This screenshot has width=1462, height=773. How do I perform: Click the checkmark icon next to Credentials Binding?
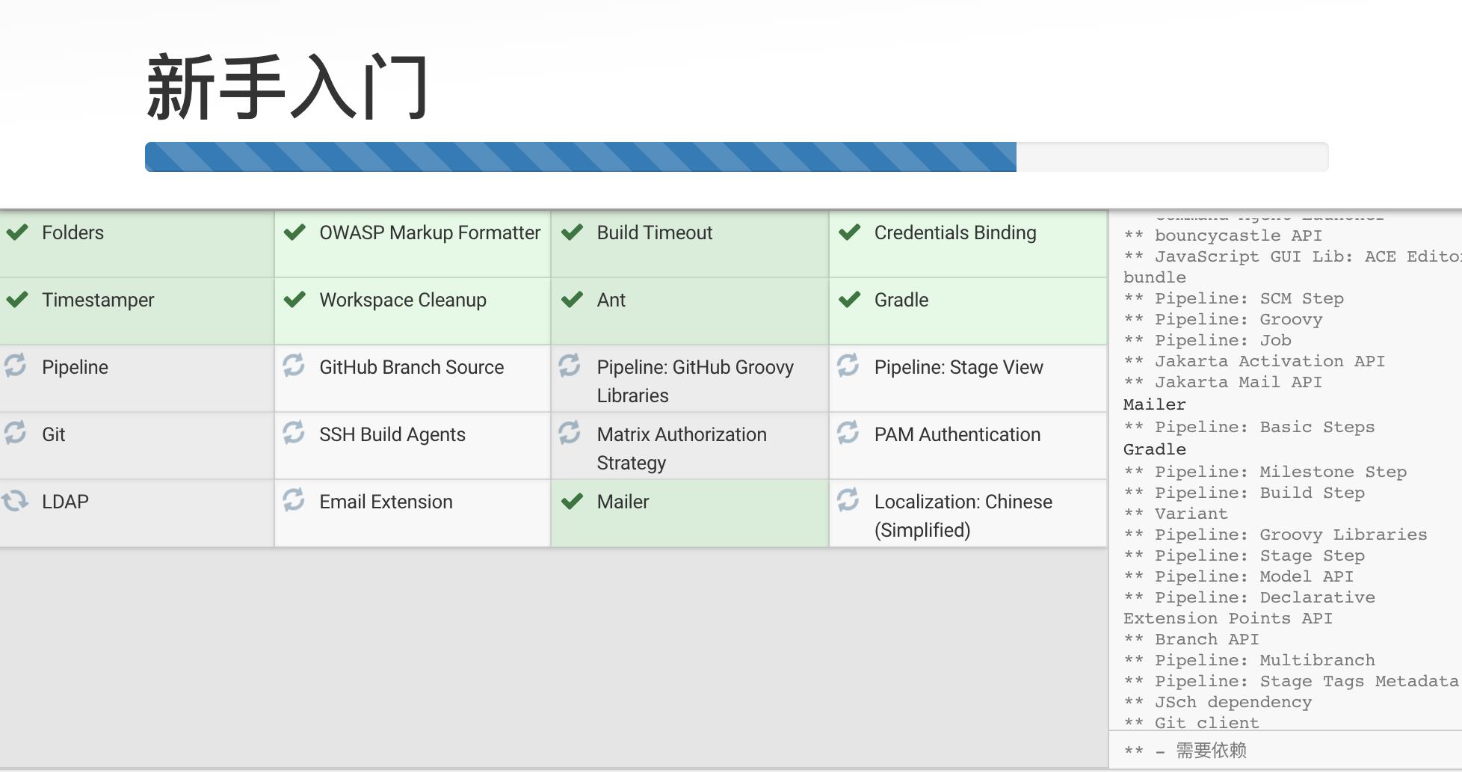849,232
